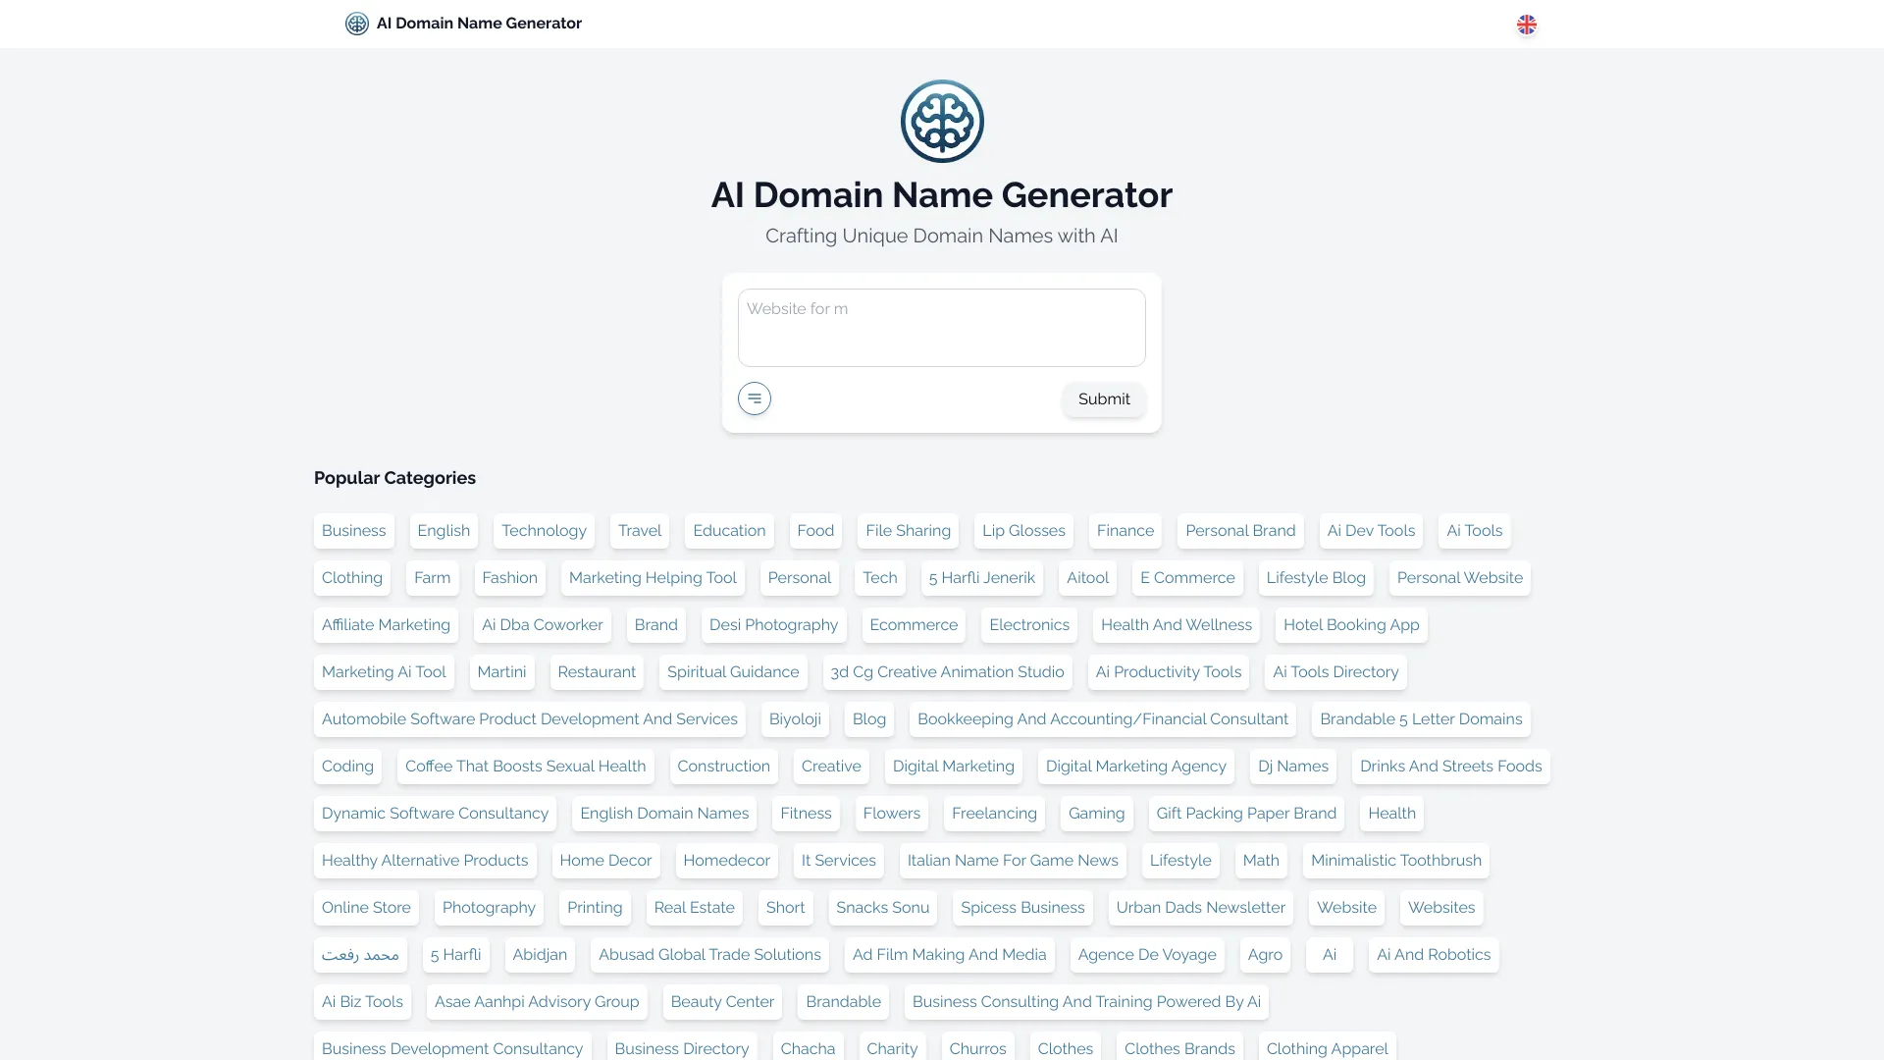Image resolution: width=1884 pixels, height=1060 pixels.
Task: Open the Lifestyle Blog category
Action: pyautogui.click(x=1316, y=578)
